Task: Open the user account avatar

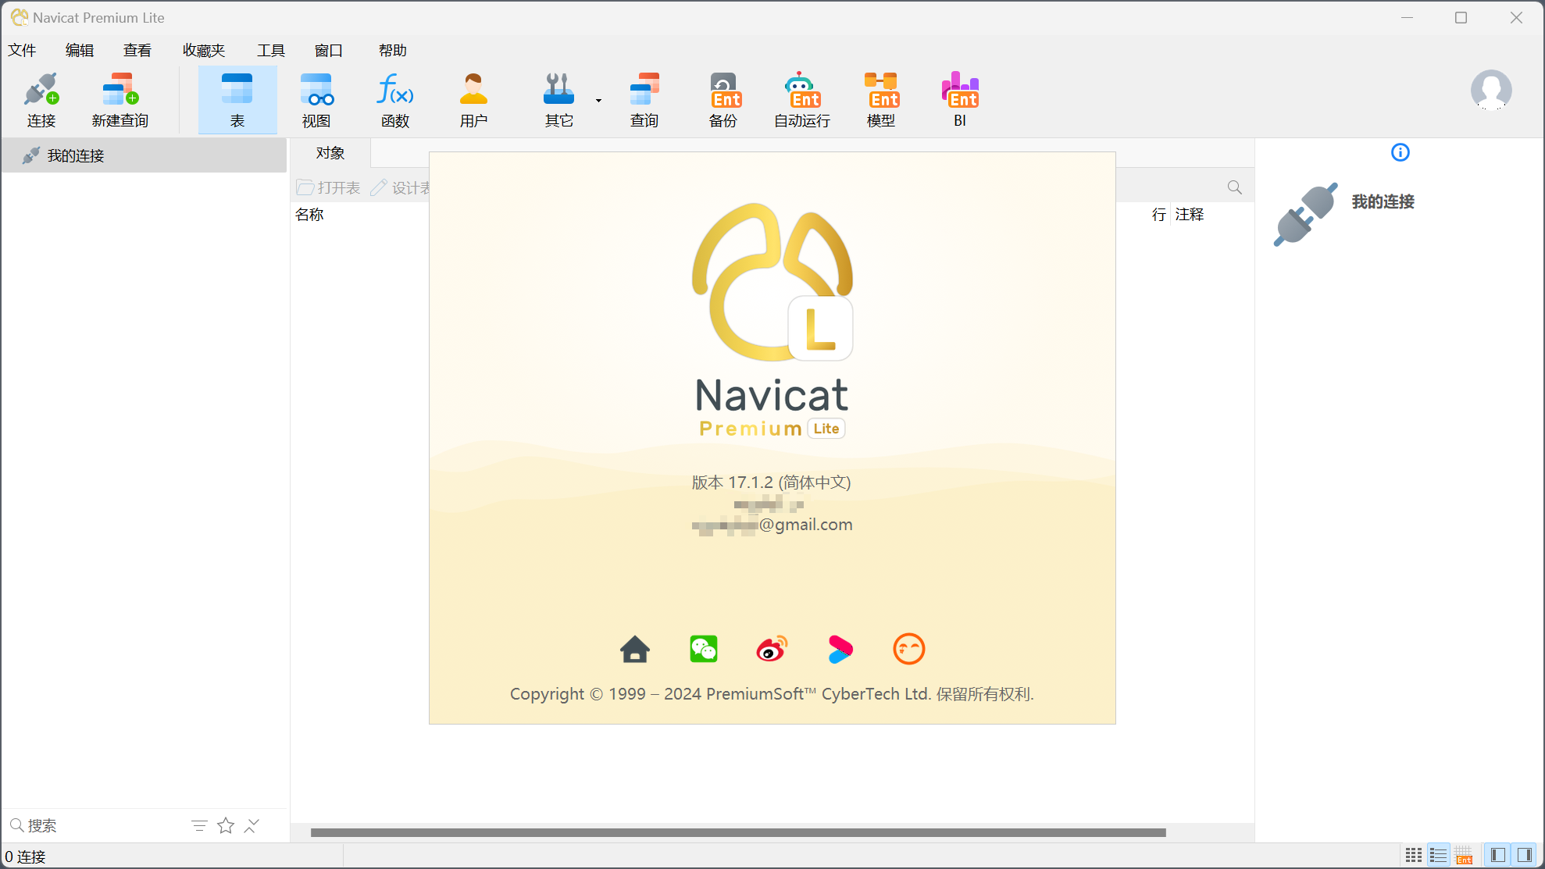Action: point(1491,91)
